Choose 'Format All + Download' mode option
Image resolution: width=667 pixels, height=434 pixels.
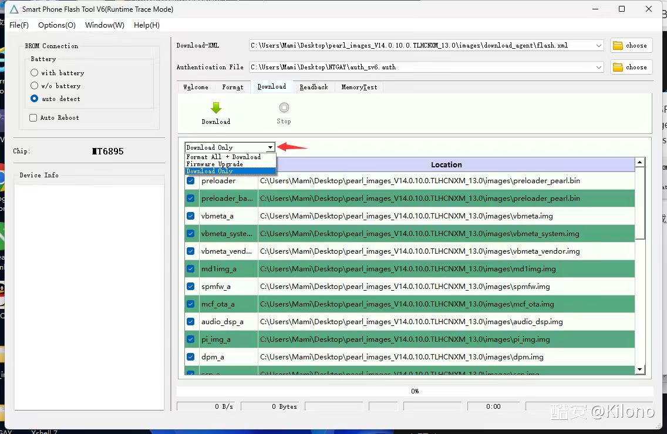tap(224, 157)
